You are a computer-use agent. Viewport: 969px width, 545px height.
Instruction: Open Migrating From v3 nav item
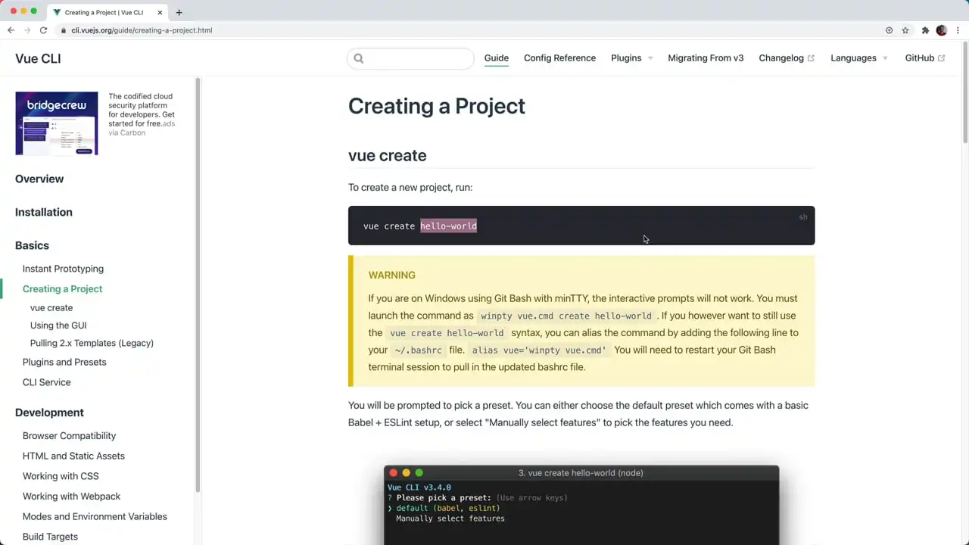click(x=706, y=58)
